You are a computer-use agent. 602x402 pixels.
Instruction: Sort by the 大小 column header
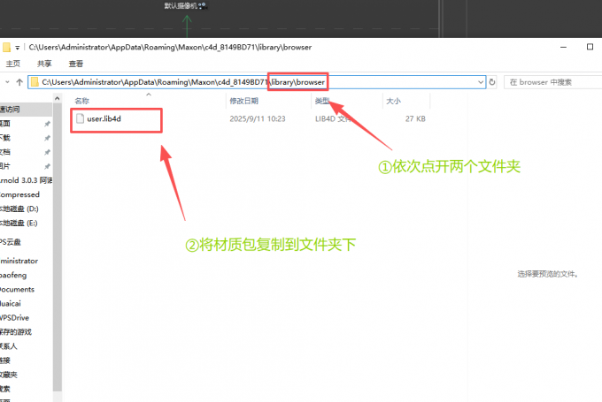[x=392, y=102]
